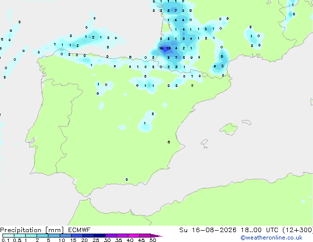Click the '35' legend scale label

click(118, 240)
